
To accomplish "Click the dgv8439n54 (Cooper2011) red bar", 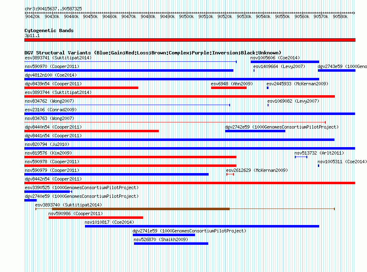I will [81, 88].
